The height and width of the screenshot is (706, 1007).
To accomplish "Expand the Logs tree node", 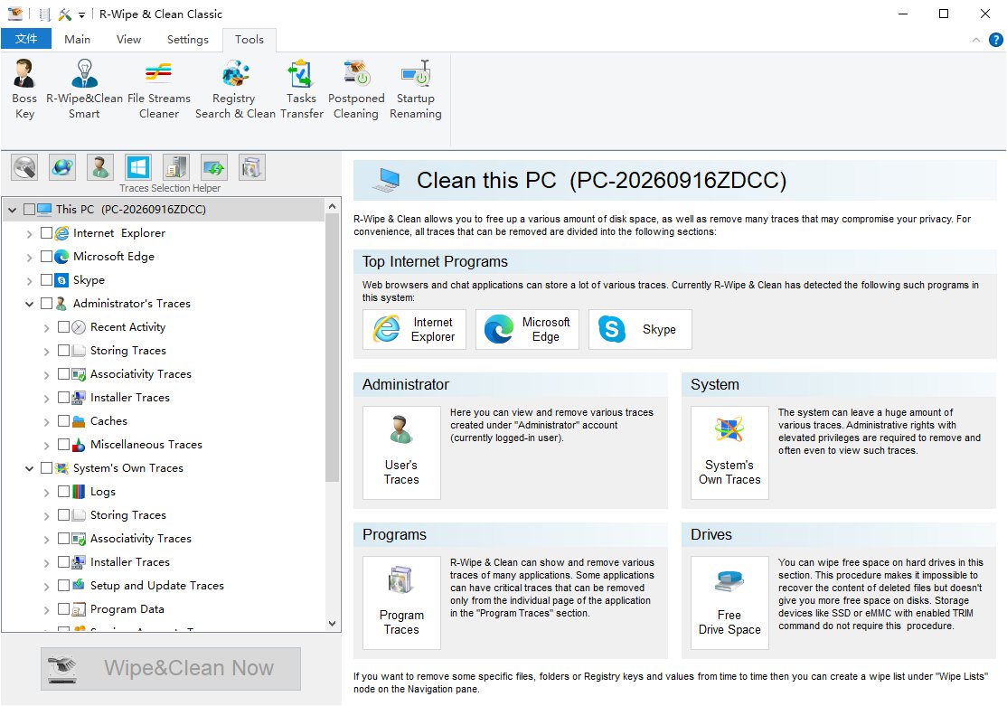I will 46,493.
